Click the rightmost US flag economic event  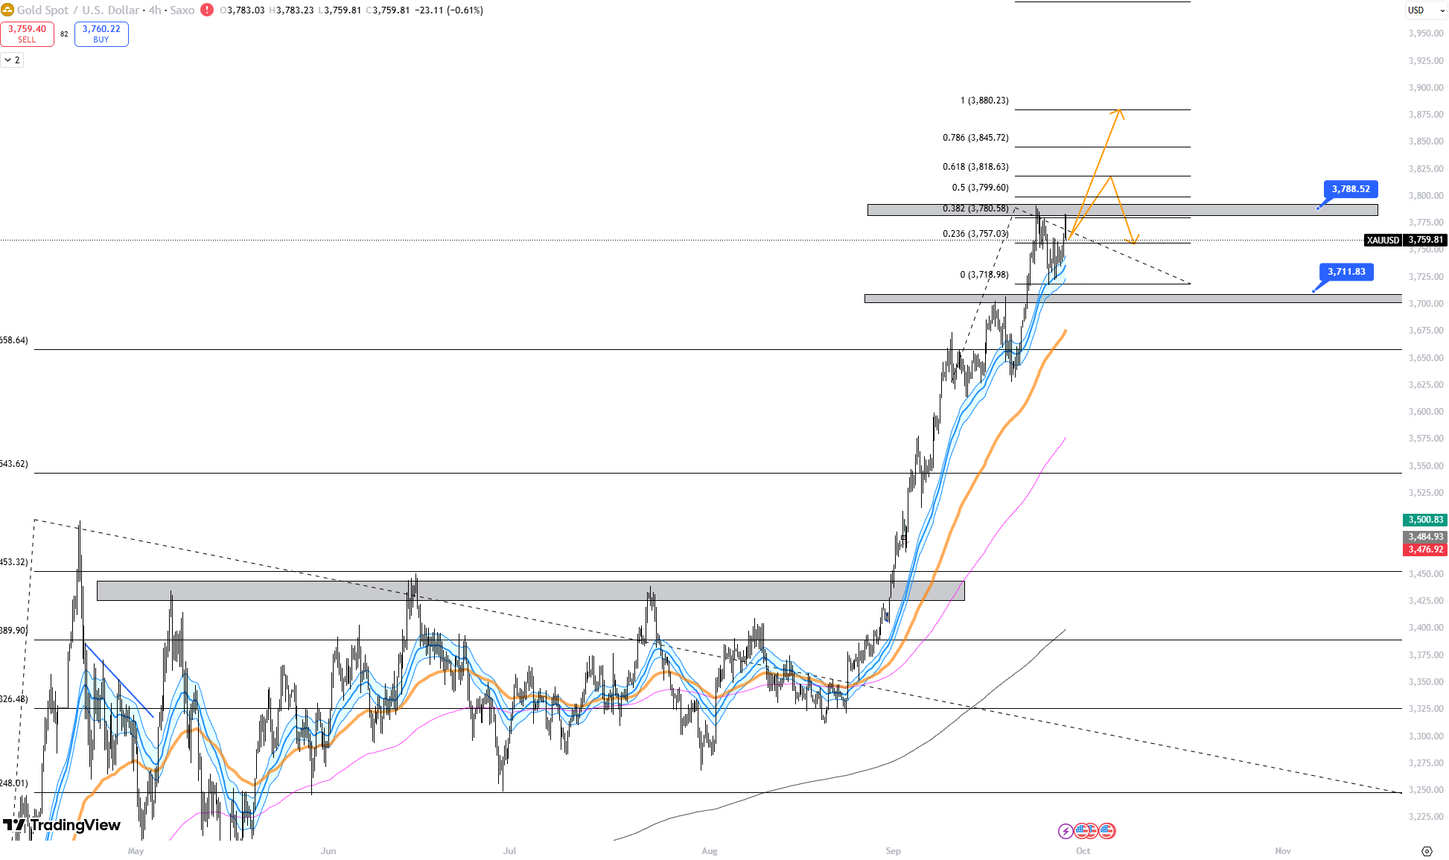pyautogui.click(x=1107, y=831)
